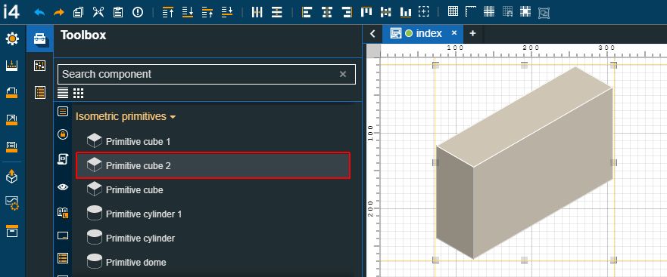The width and height of the screenshot is (667, 277).
Task: Toggle the snap-to-grid icon
Action: (489, 11)
